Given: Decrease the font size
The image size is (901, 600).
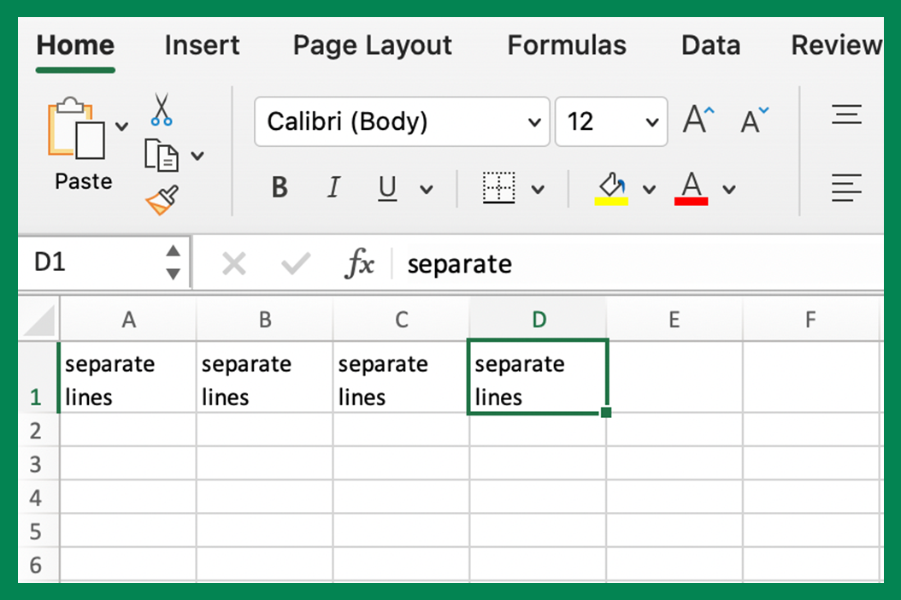Looking at the screenshot, I should 751,120.
